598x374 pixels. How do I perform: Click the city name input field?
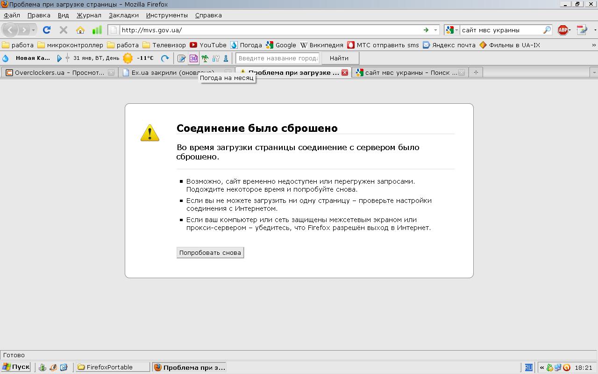[278, 58]
